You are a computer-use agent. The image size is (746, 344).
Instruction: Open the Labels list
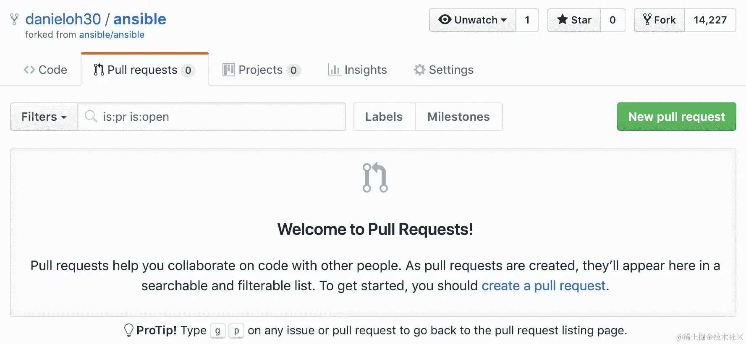(x=384, y=117)
